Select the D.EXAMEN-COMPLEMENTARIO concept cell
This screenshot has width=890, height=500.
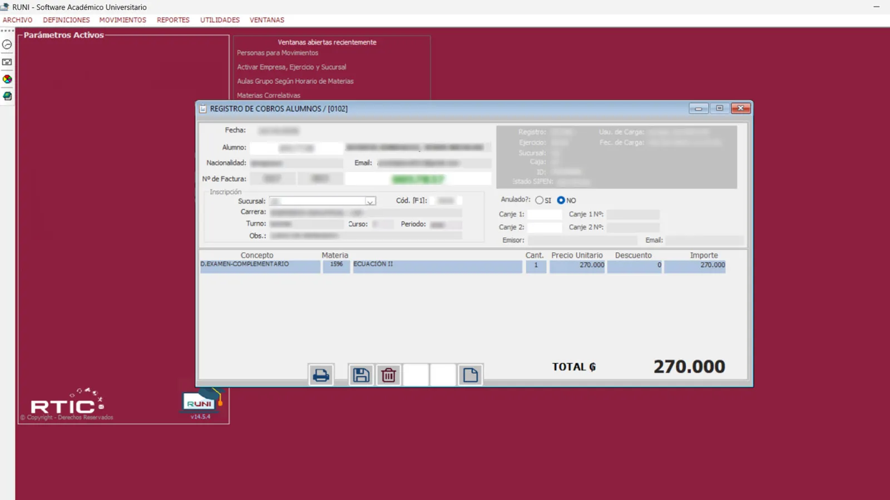point(260,266)
